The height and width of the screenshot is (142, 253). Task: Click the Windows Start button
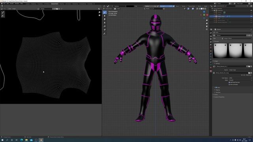[x=2, y=140]
